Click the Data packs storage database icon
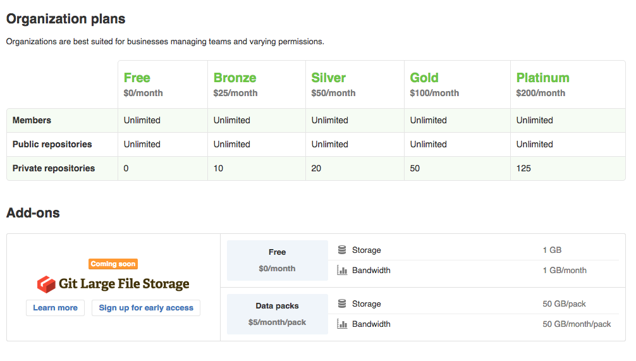Image resolution: width=636 pixels, height=361 pixels. [342, 304]
